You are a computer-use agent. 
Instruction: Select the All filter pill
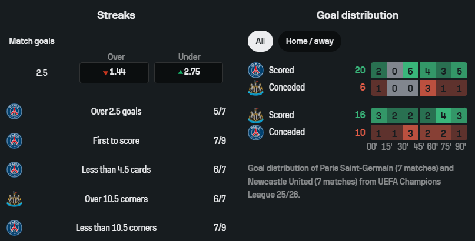(x=260, y=42)
